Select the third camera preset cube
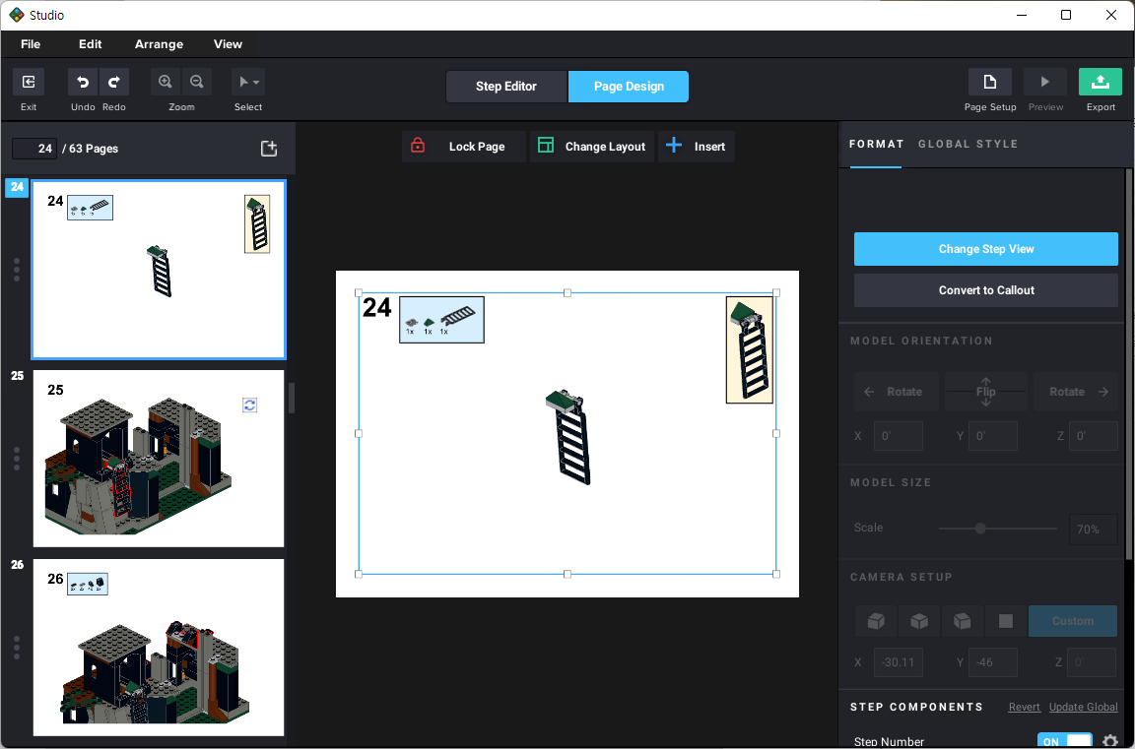The height and width of the screenshot is (749, 1135). click(962, 621)
